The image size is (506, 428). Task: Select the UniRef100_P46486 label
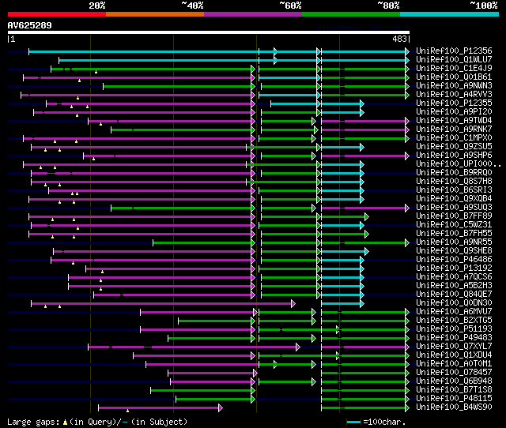[x=454, y=260]
